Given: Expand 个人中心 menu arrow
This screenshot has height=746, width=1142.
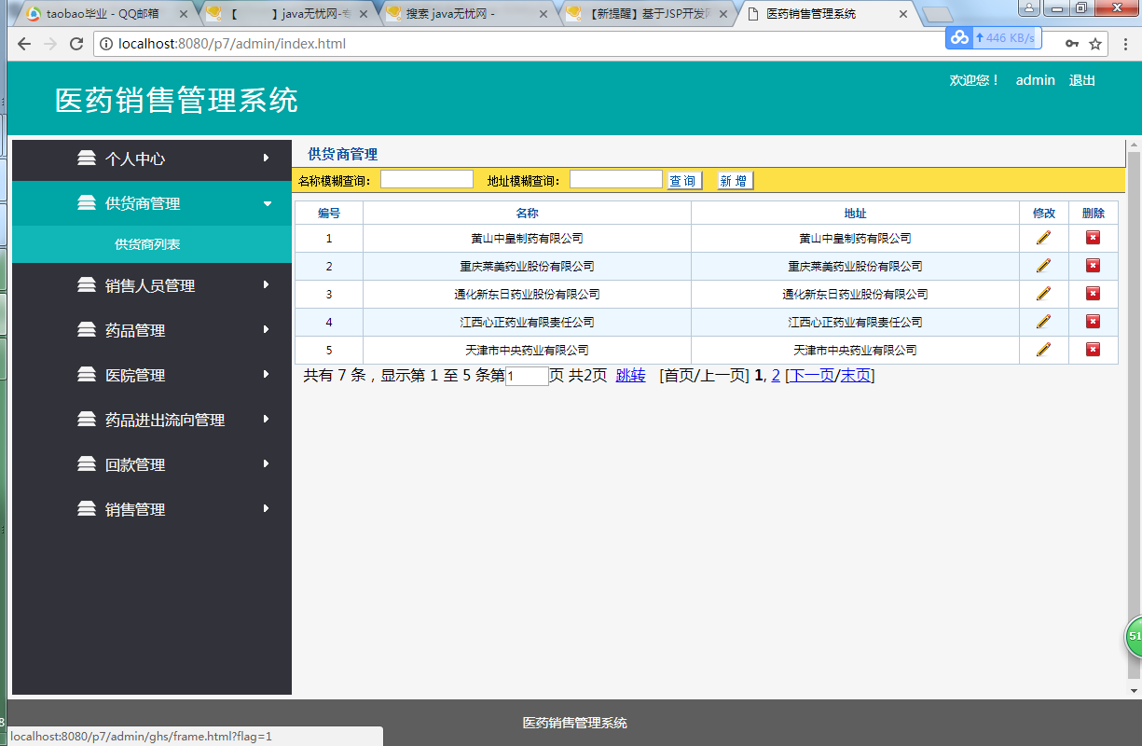Looking at the screenshot, I should click(x=267, y=158).
